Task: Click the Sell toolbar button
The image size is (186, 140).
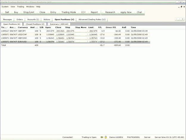Action: pyautogui.click(x=7, y=12)
